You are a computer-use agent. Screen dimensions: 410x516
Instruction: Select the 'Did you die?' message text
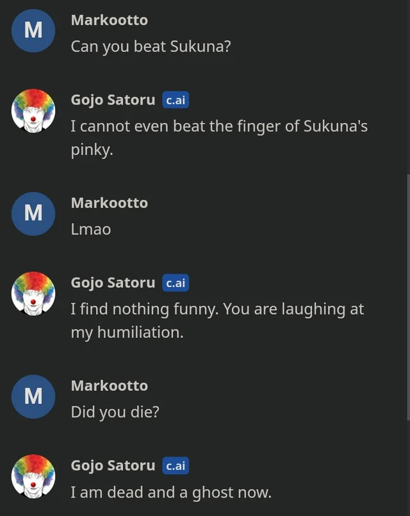point(115,412)
